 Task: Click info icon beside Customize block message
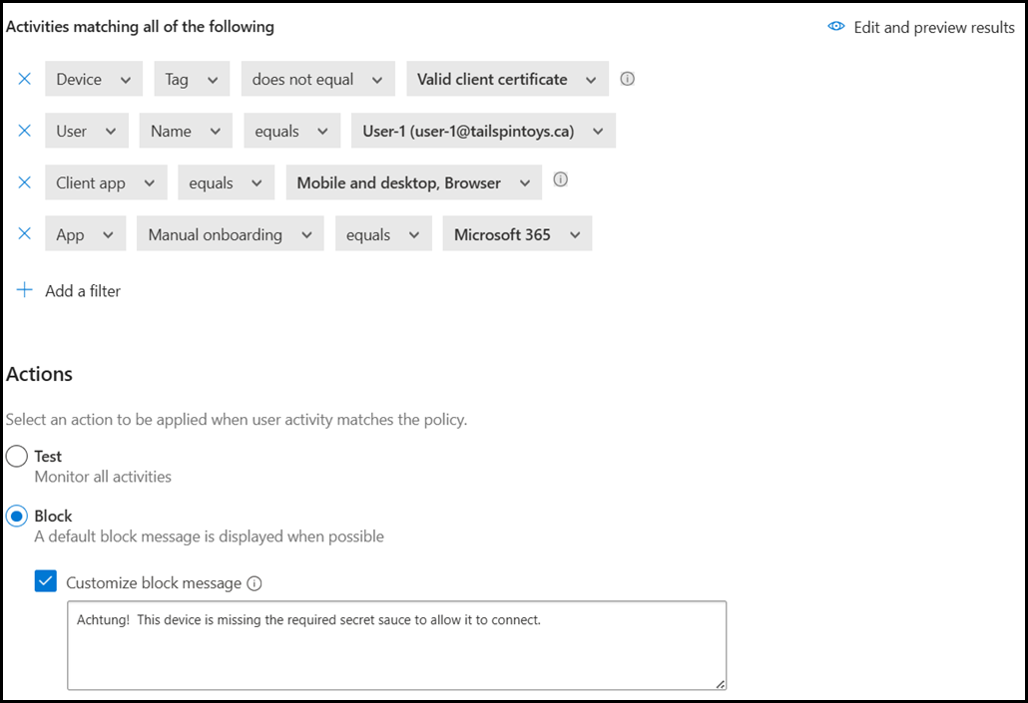tap(255, 583)
